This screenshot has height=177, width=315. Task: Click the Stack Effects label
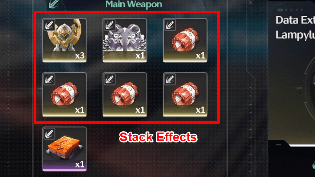[x=158, y=137]
